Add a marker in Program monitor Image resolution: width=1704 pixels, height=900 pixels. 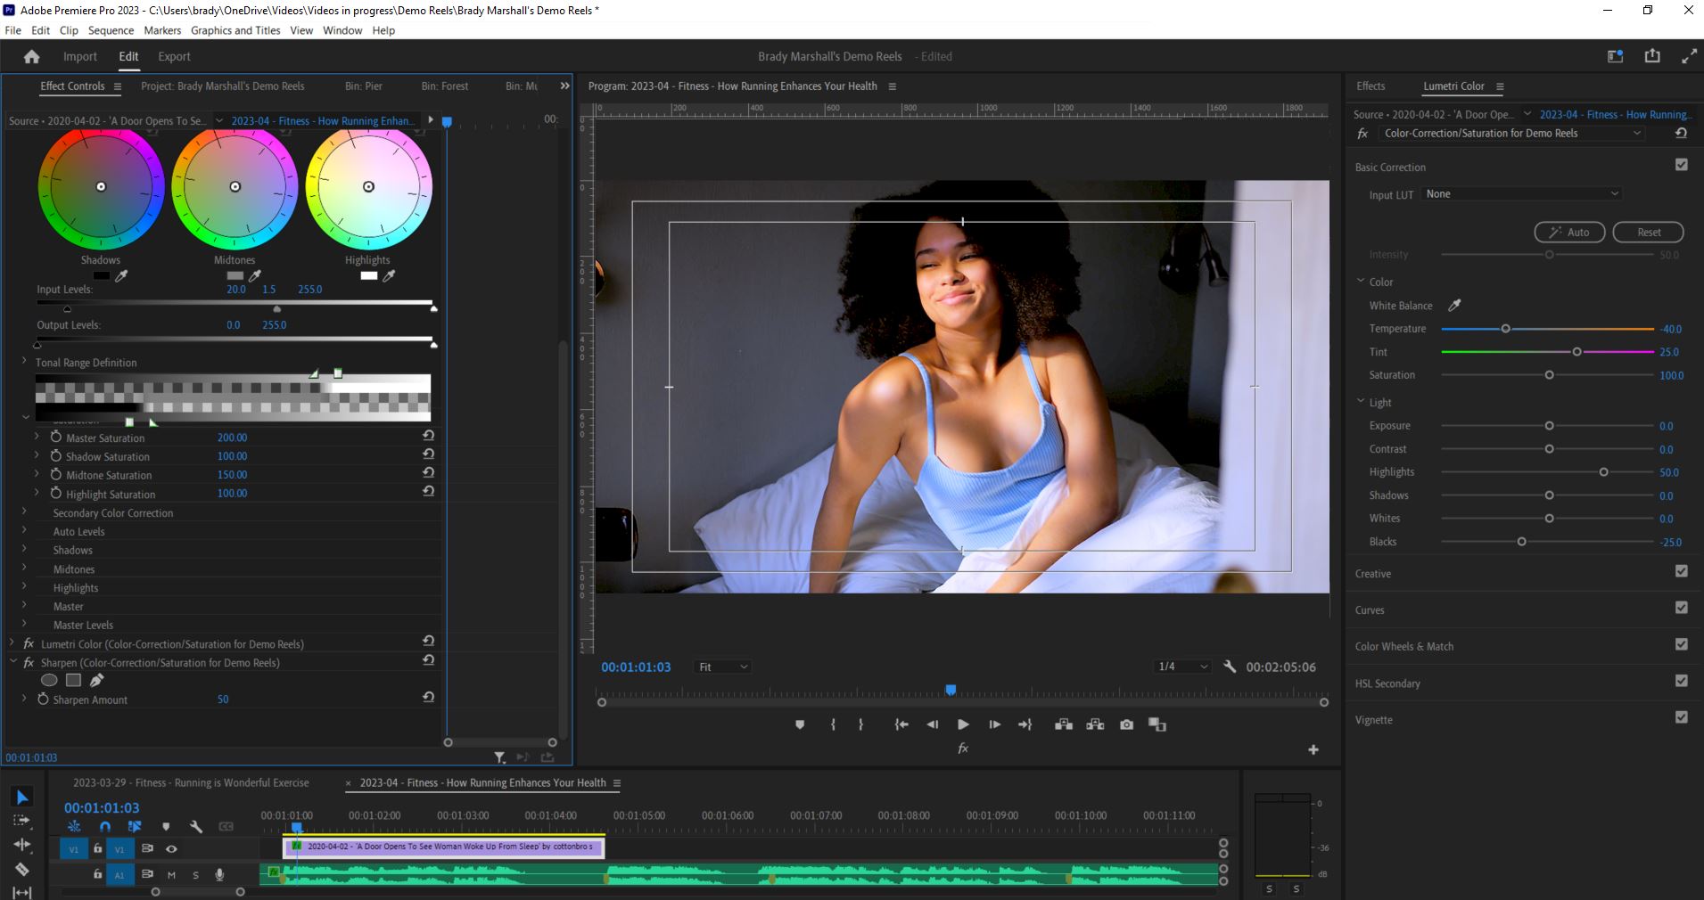(x=800, y=724)
